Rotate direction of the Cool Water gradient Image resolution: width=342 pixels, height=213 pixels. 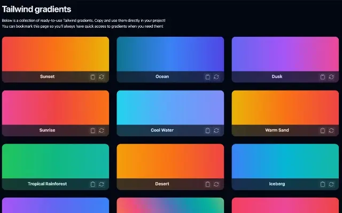pos(216,130)
